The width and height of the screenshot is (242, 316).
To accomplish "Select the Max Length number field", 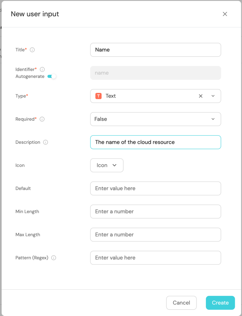I will tap(155, 235).
